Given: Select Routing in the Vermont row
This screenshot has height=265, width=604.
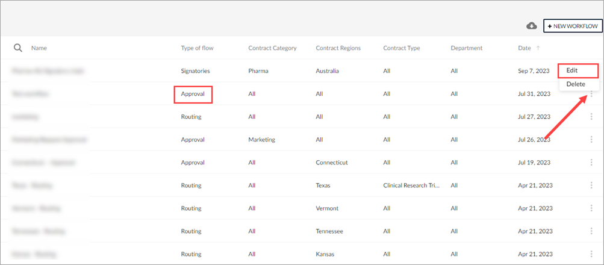Looking at the screenshot, I should 191,208.
